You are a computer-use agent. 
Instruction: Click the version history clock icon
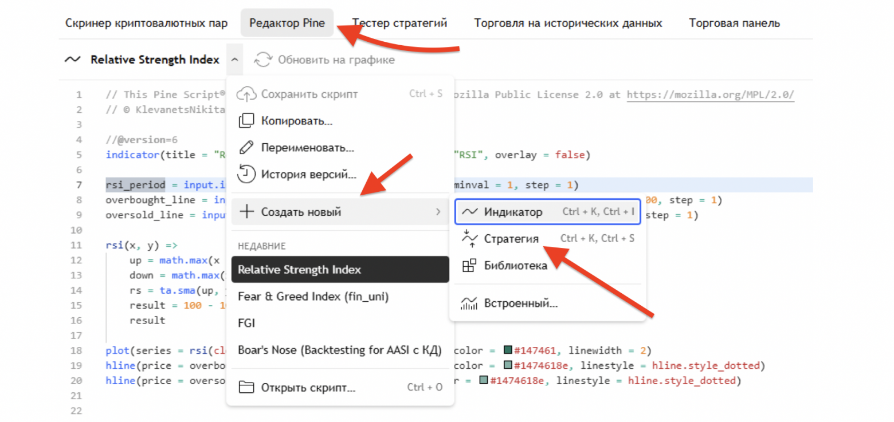[x=246, y=174]
